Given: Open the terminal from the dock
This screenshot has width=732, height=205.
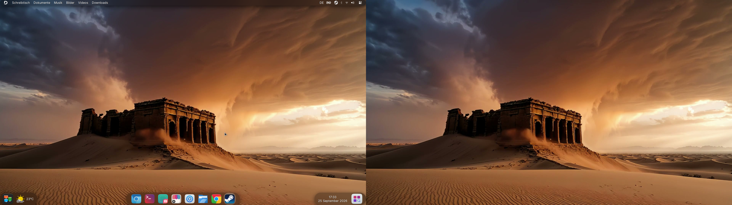Looking at the screenshot, I should (x=149, y=199).
